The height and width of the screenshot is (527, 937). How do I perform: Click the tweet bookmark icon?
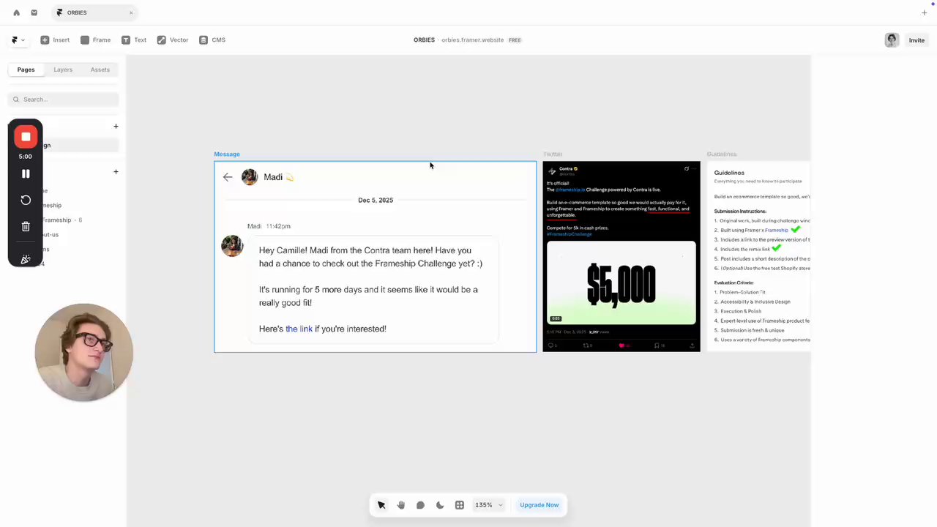[657, 345]
